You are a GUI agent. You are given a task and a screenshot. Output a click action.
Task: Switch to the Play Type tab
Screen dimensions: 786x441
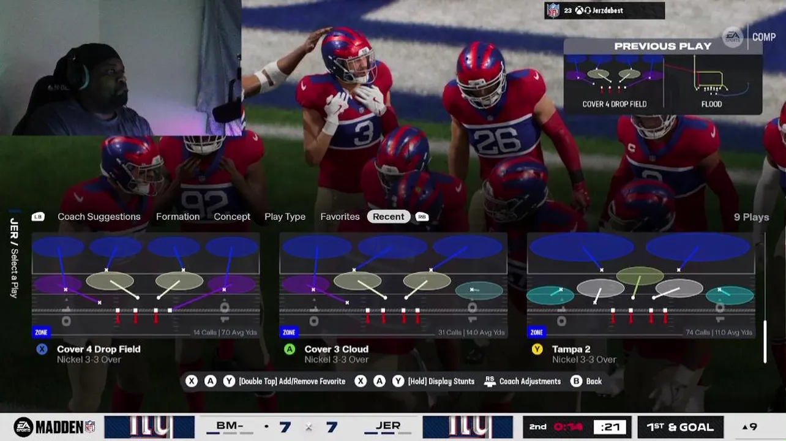pos(285,217)
